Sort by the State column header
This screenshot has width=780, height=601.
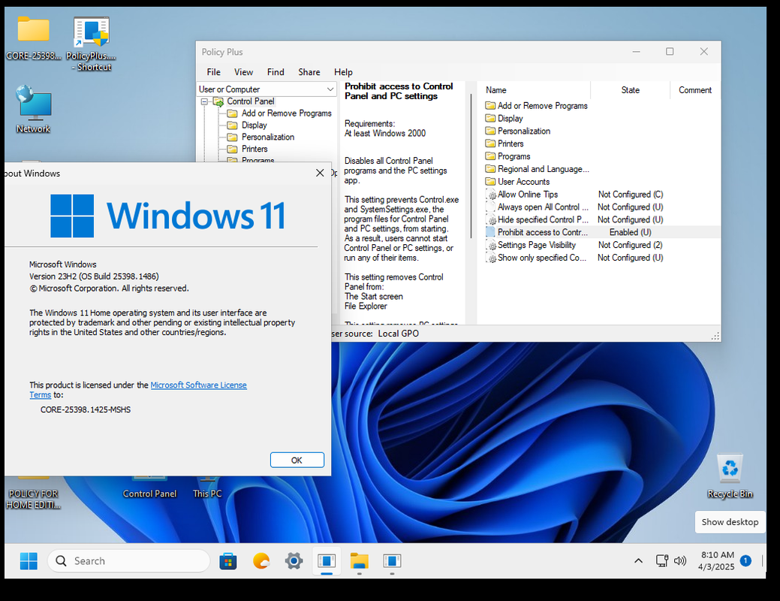(631, 90)
